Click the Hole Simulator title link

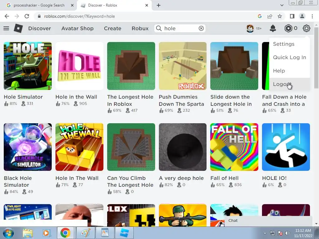point(23,97)
